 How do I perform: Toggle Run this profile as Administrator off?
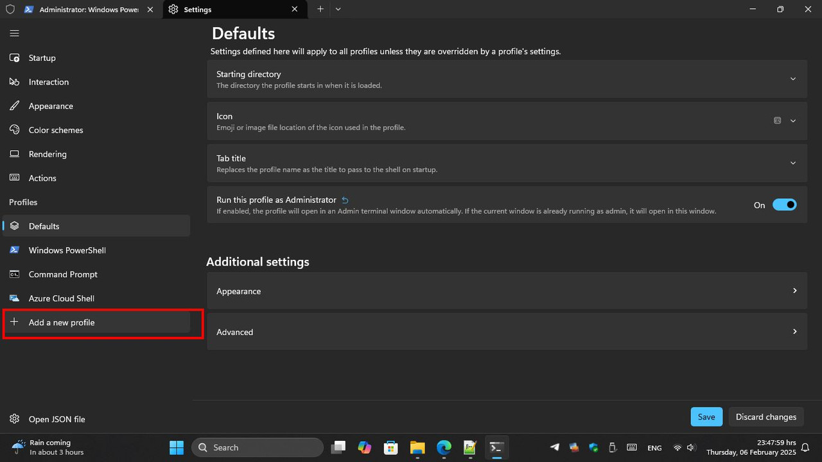[x=784, y=205]
